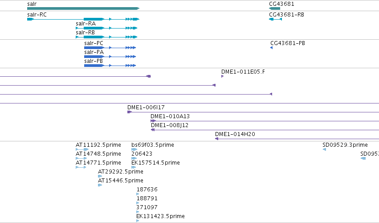
Task: Click the DME1-014H20 label
Action: coord(235,134)
